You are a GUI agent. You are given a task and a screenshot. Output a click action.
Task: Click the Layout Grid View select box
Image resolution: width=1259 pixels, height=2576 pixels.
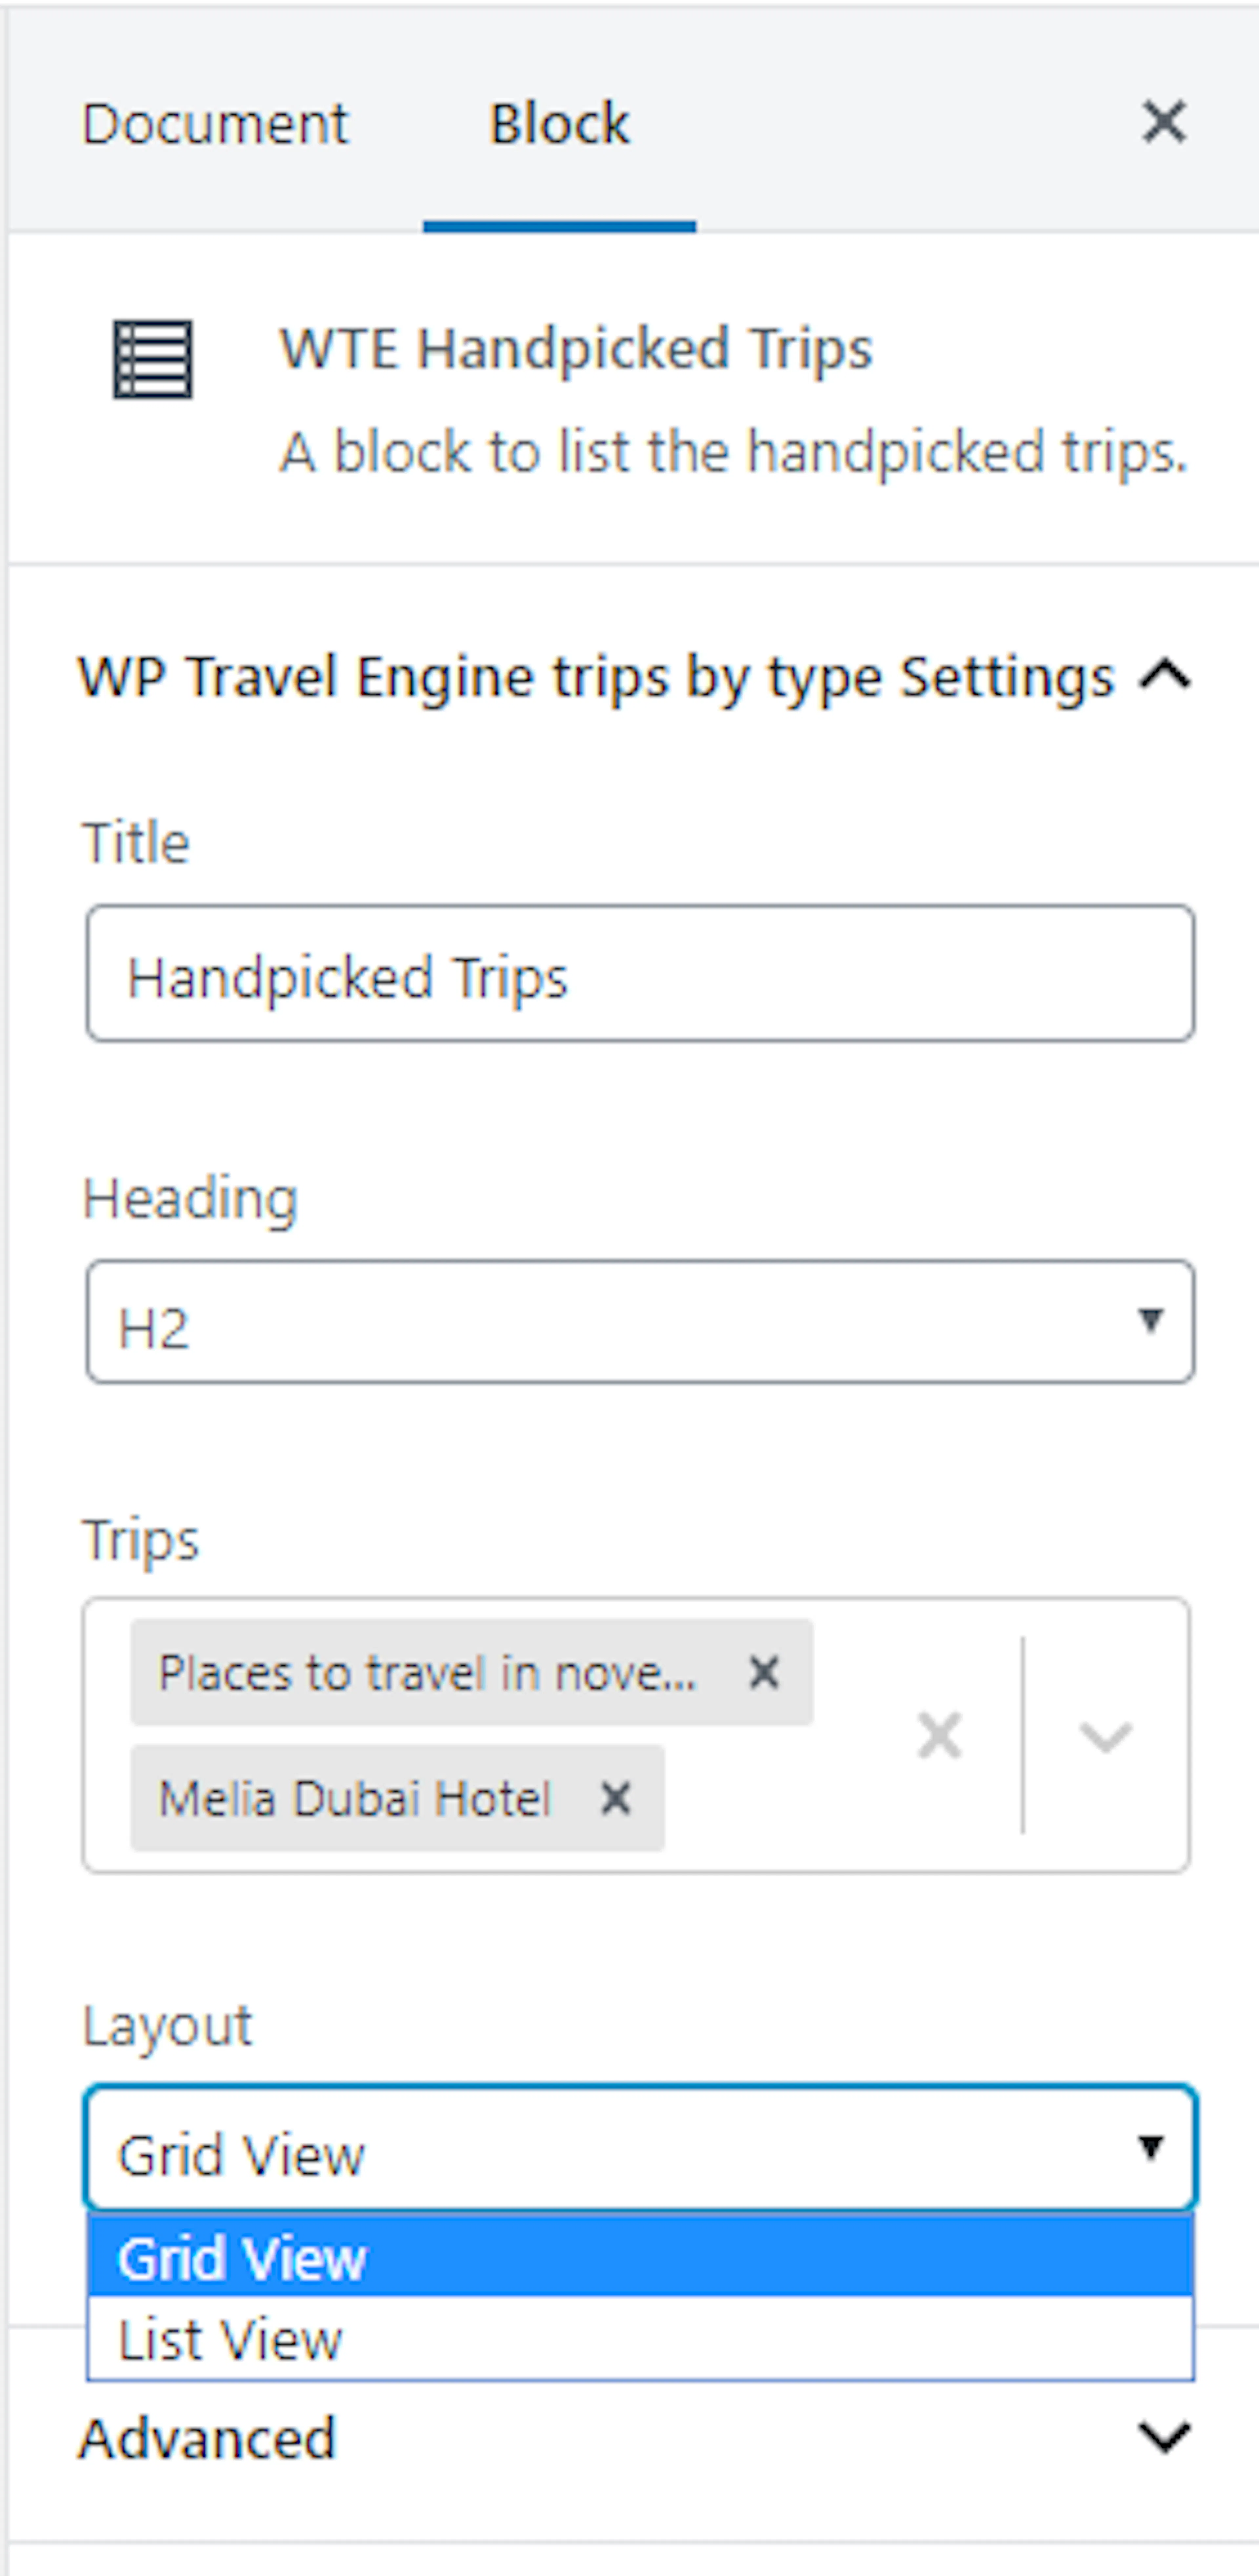(x=640, y=2148)
